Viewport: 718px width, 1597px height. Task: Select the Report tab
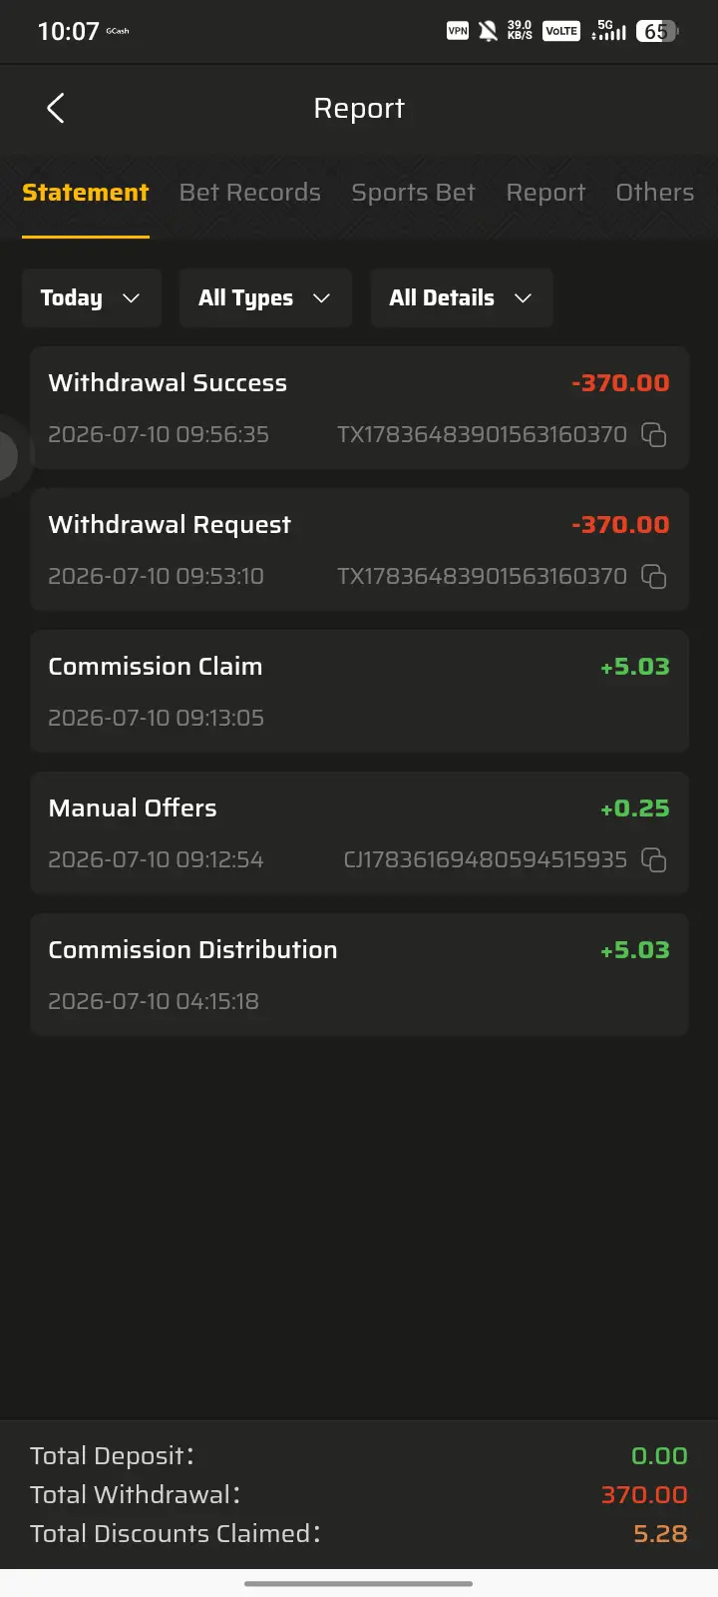point(545,193)
